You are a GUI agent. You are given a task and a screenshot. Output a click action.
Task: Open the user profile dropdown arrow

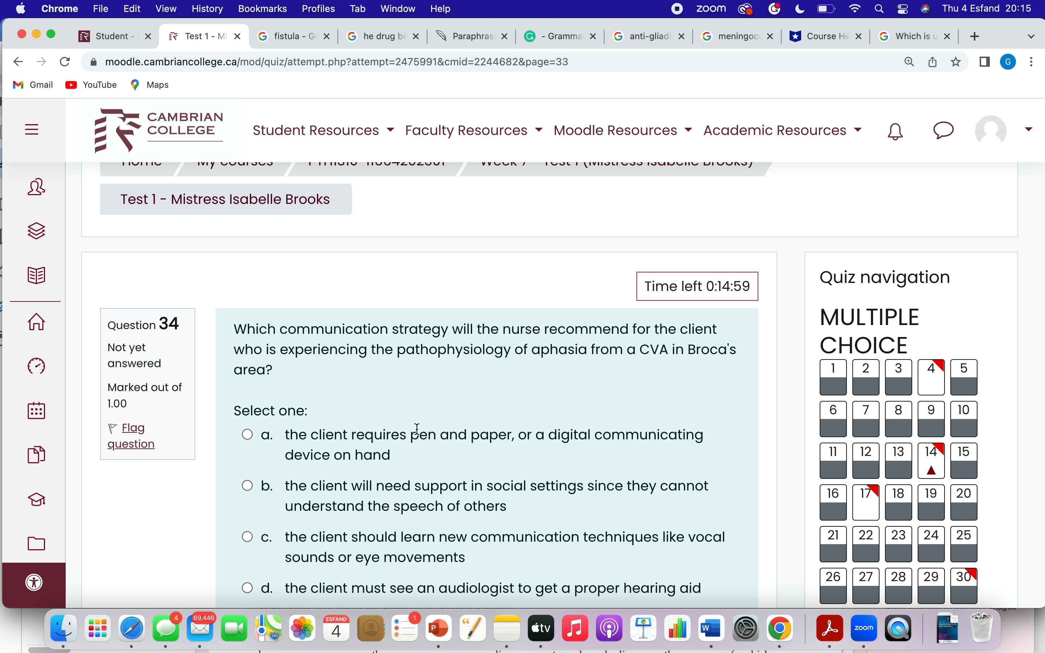(1029, 130)
